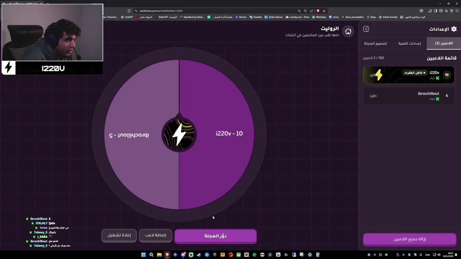Open WhatsApp bookmark
Screen dimensions: 461x259
coord(319,17)
